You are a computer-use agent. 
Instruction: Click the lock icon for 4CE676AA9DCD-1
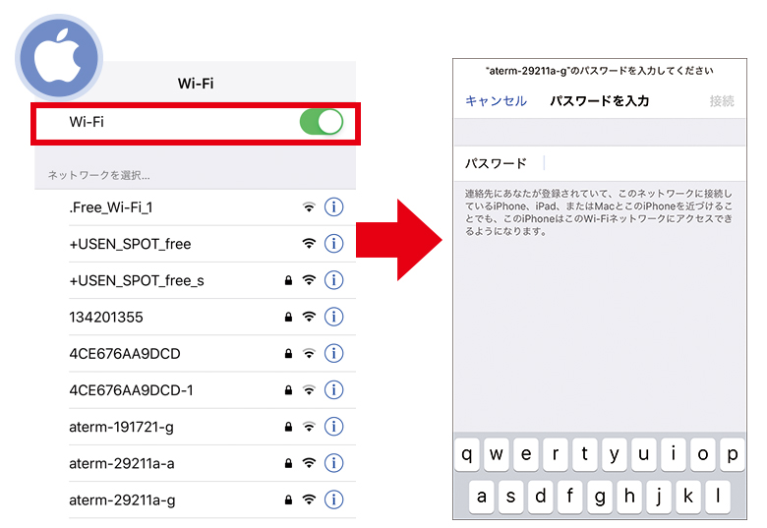tap(288, 390)
